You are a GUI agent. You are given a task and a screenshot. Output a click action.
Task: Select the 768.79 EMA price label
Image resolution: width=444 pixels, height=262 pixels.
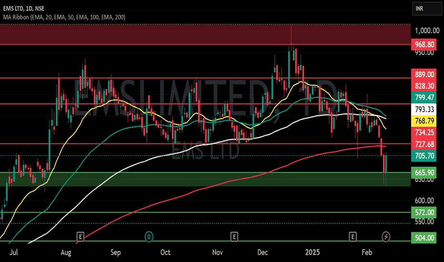click(424, 121)
